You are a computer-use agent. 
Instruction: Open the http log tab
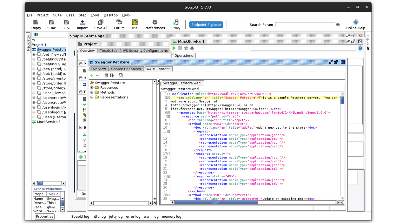pos(99,217)
